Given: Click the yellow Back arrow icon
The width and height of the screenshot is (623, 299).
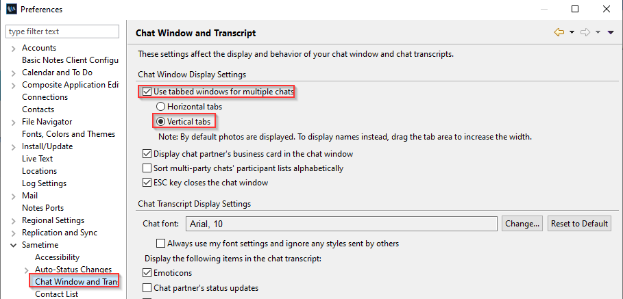Looking at the screenshot, I should [559, 33].
